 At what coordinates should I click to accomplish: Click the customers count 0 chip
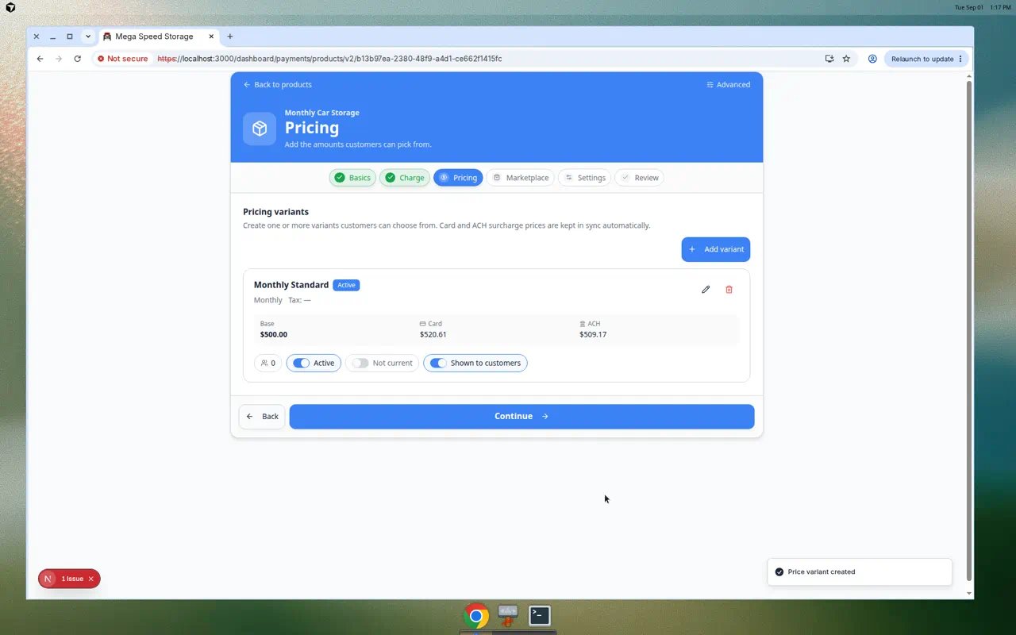268,363
